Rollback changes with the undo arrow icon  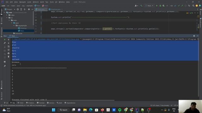(189, 6)
